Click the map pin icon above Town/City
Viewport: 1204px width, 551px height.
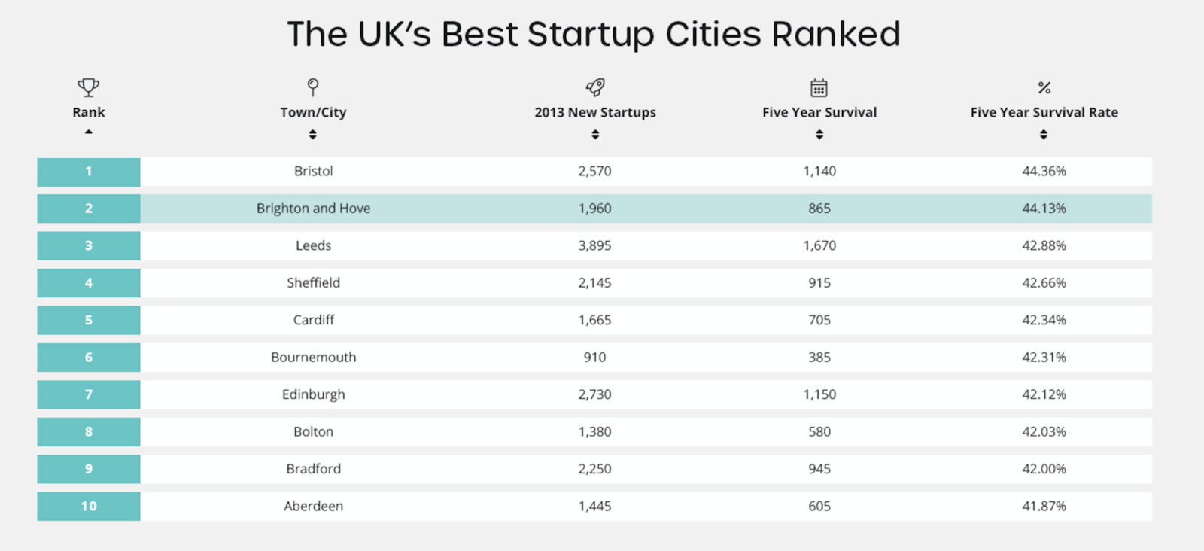(313, 87)
